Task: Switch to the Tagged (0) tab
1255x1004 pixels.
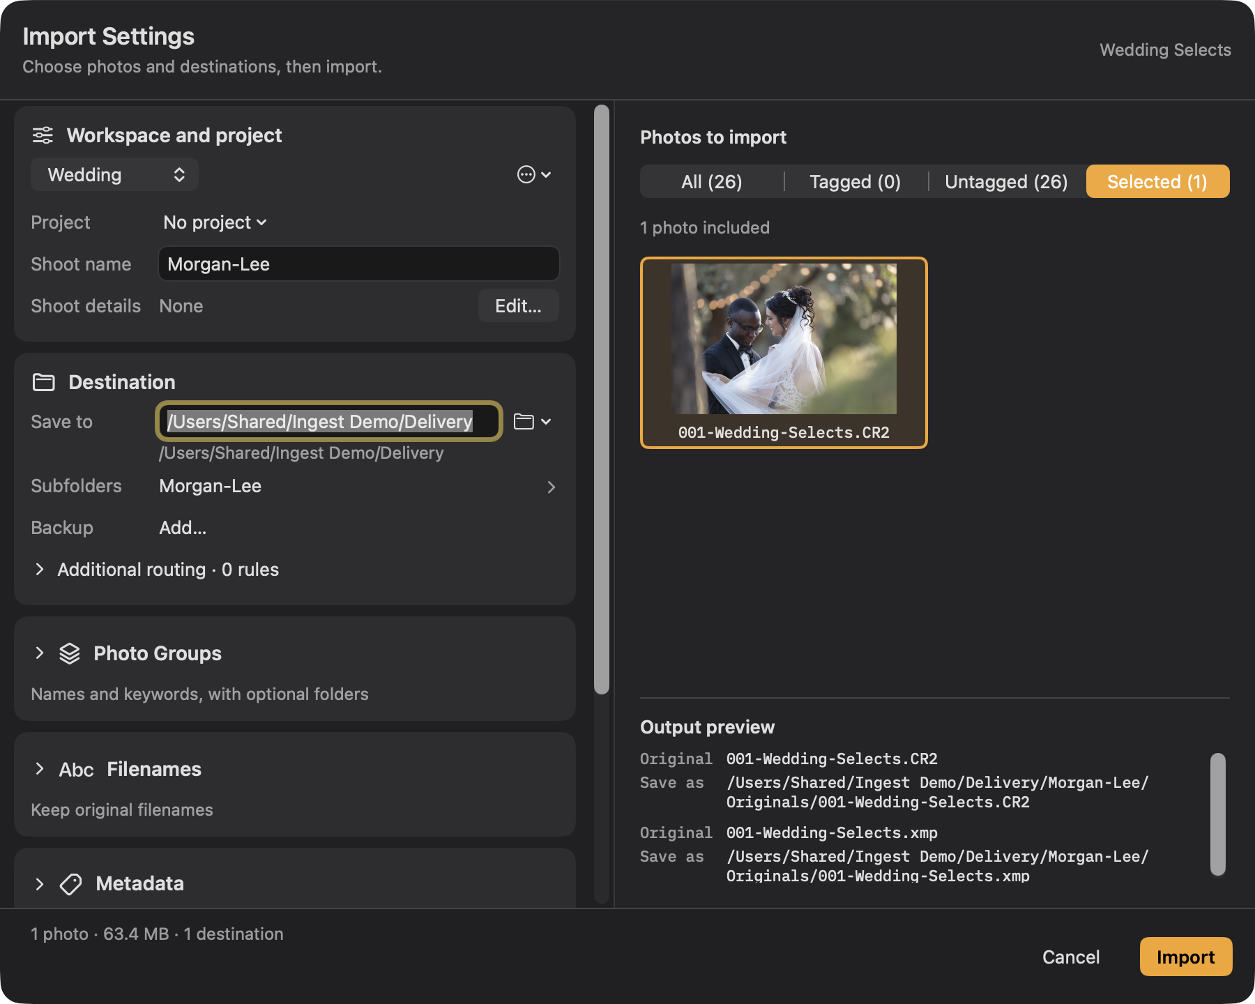Action: [x=855, y=182]
